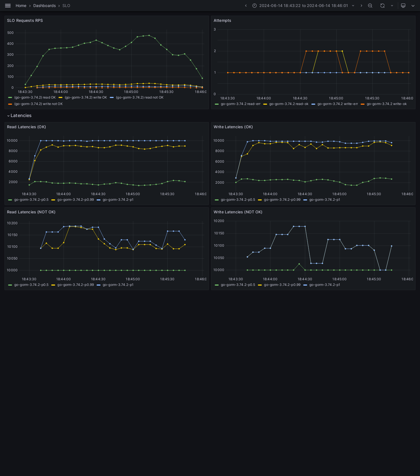420x476 pixels.
Task: Toggle '(go-gorm-3.74.2) read OK' legend series
Action: 35,97
